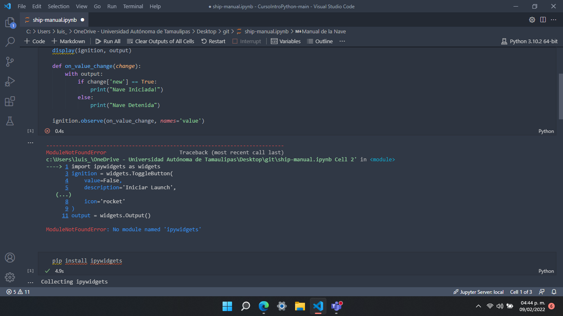
Task: Open the Testing flask view
Action: coord(10,121)
